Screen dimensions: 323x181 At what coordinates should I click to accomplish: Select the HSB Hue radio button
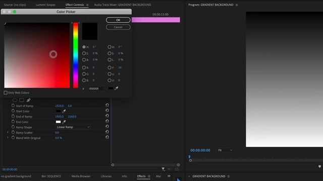click(84, 47)
